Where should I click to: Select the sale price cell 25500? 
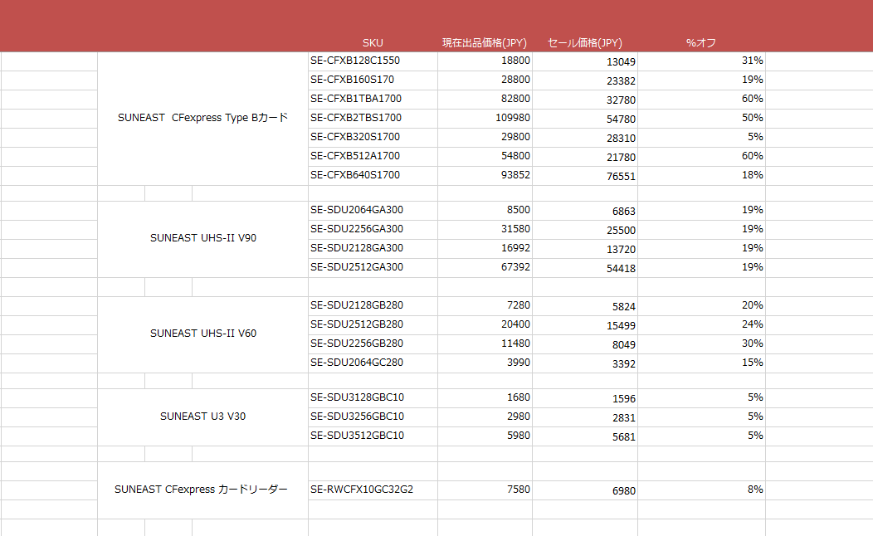(585, 229)
